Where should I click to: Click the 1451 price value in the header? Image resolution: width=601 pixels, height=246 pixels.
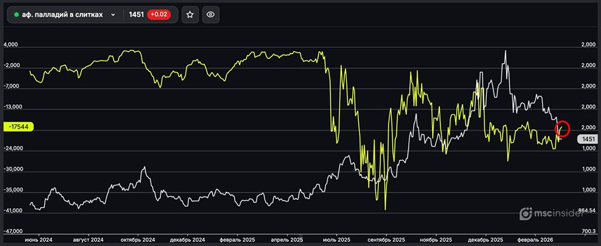pos(136,15)
